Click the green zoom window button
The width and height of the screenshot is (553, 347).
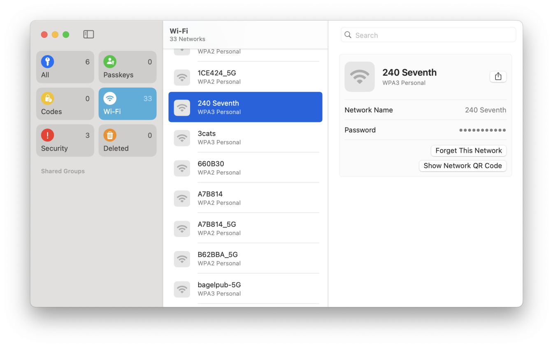click(x=66, y=35)
